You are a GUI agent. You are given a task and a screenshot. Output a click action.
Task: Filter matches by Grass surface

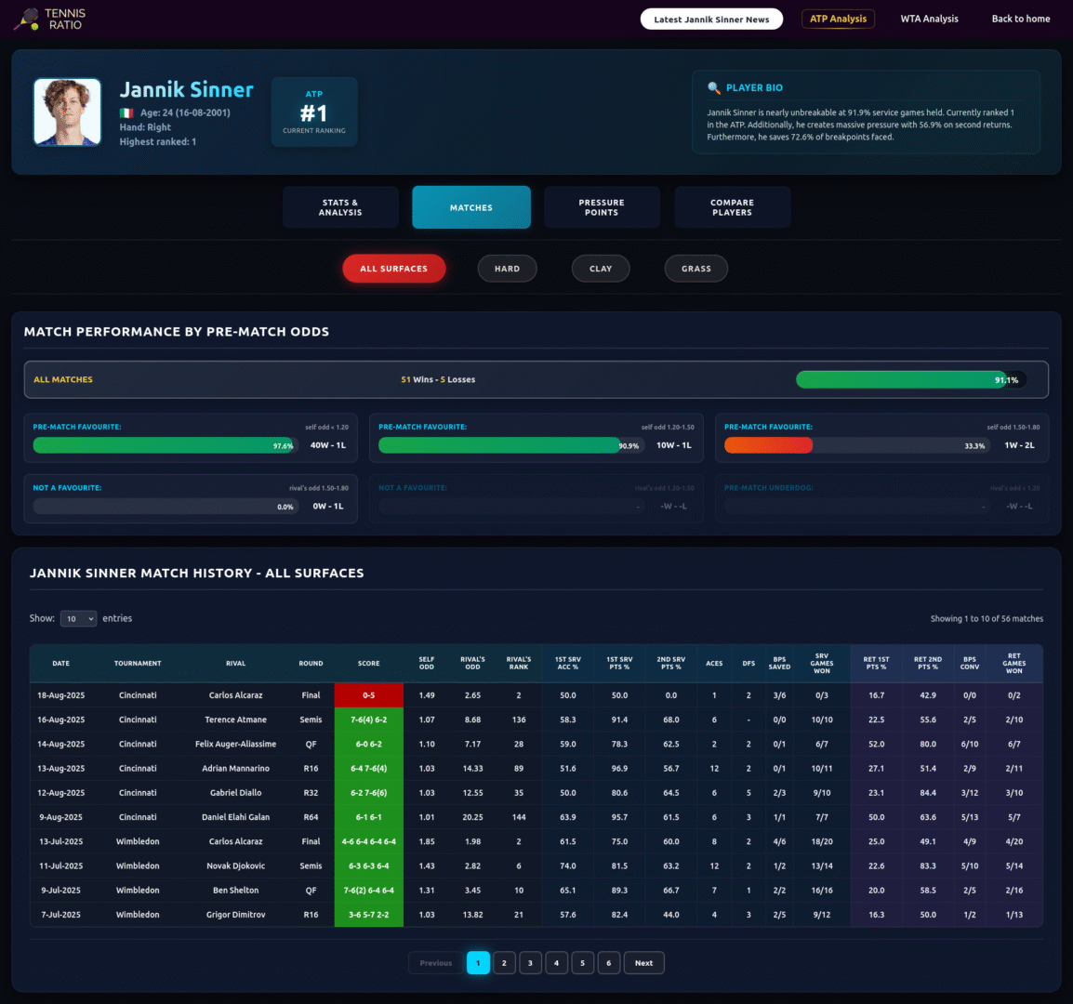coord(695,269)
